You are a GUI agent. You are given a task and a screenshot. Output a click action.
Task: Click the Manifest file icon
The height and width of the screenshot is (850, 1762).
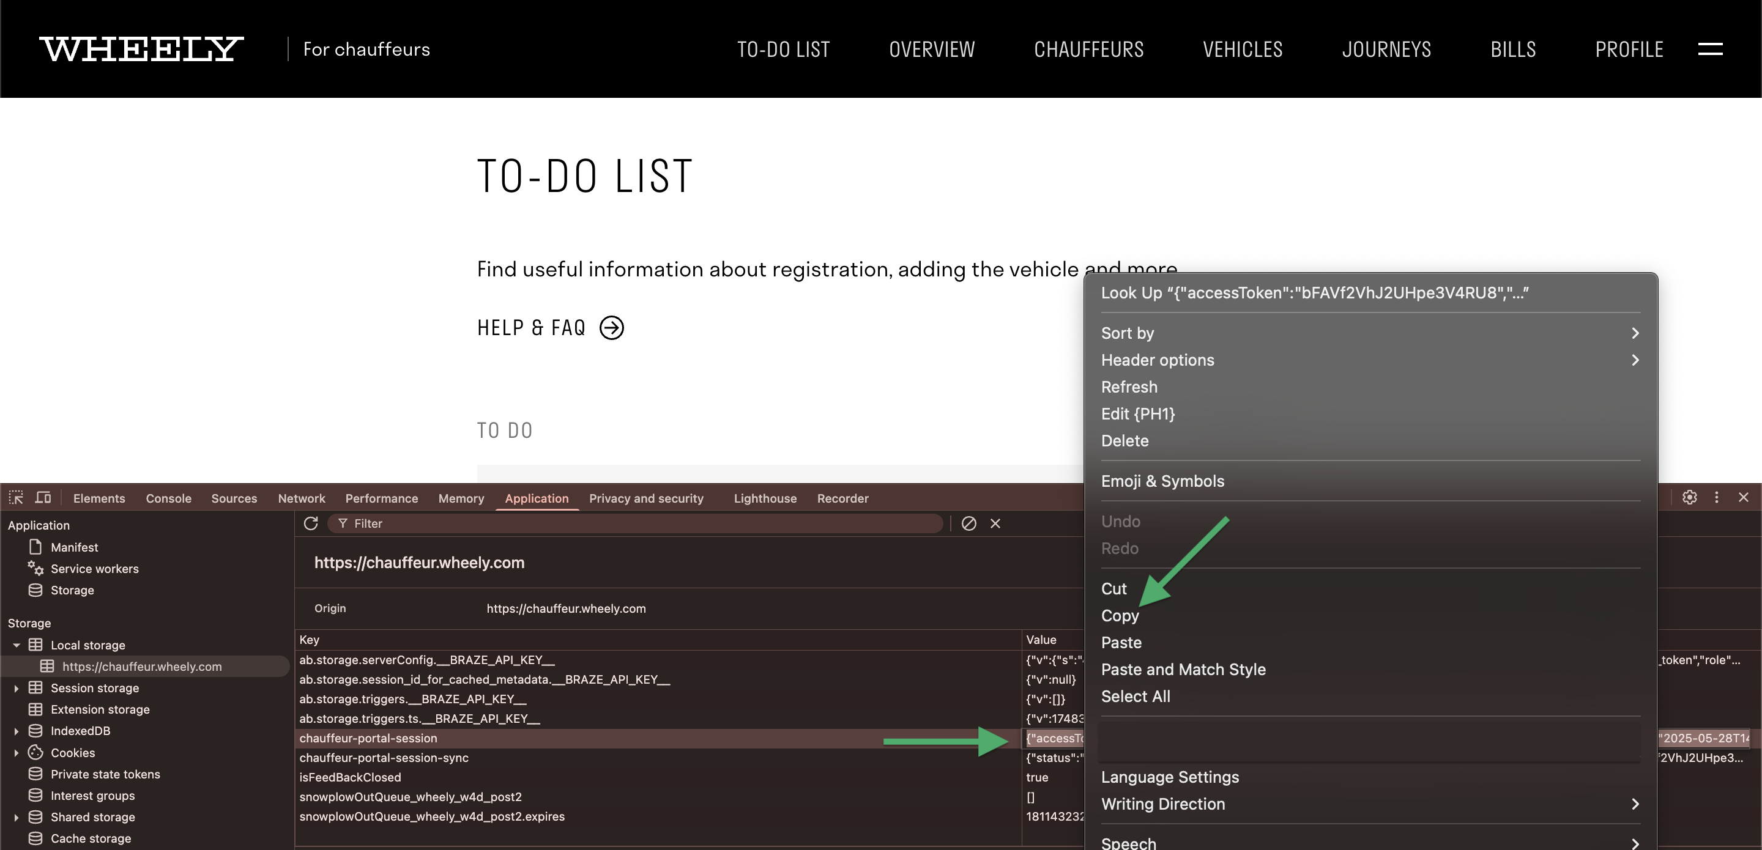pos(35,547)
